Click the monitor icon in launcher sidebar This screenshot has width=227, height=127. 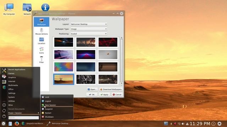click(x=4, y=82)
